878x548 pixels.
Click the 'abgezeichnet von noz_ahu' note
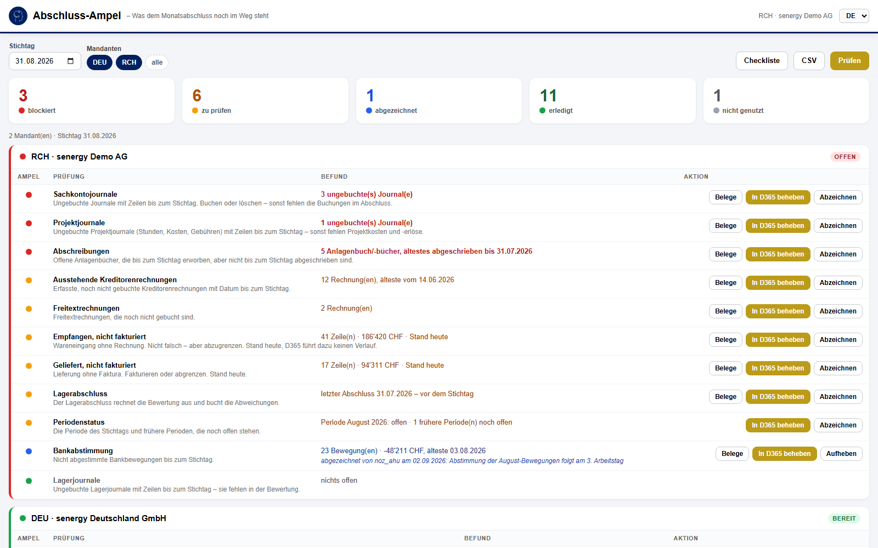(472, 461)
